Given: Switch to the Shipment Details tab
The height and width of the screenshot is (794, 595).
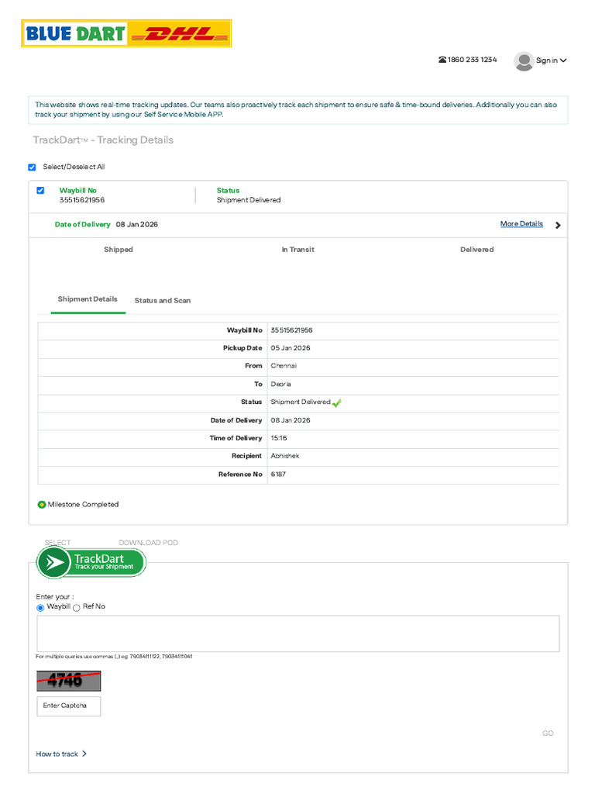Looking at the screenshot, I should (x=88, y=299).
